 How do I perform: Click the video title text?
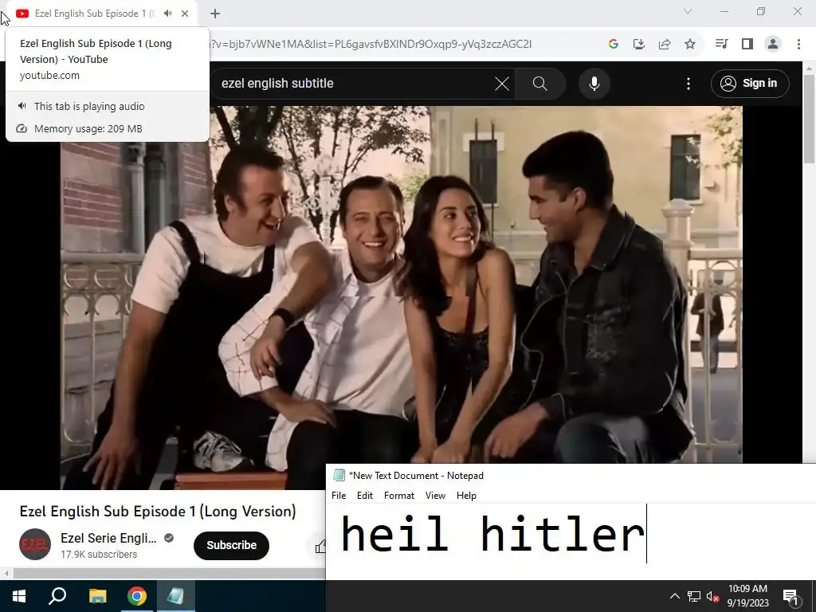(158, 511)
